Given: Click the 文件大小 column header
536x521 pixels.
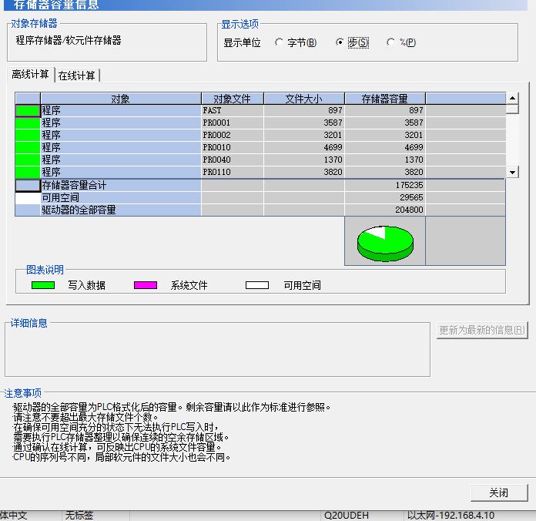Looking at the screenshot, I should pos(303,99).
